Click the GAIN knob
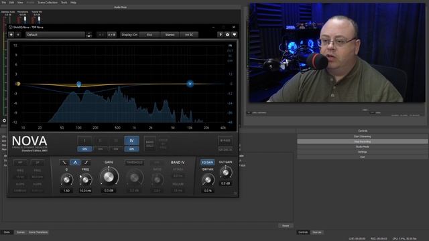The width and height of the screenshot is (429, 241). (109, 177)
